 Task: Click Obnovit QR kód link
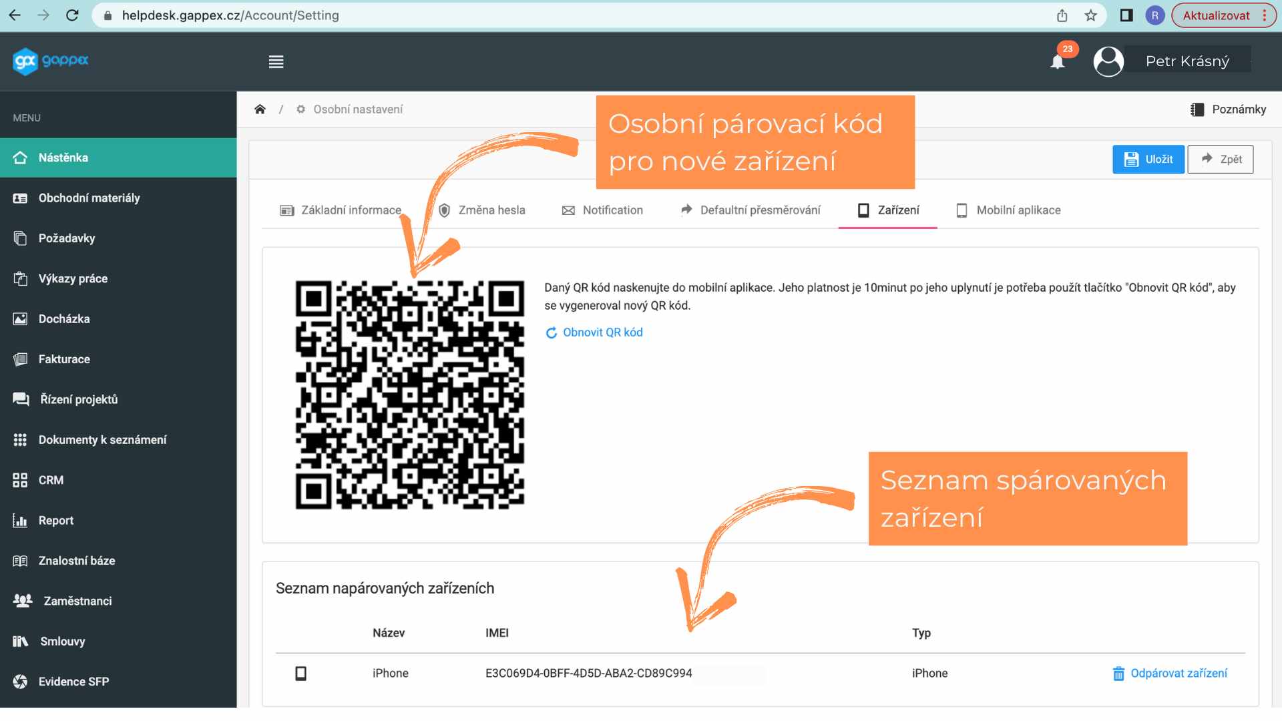[x=594, y=332]
